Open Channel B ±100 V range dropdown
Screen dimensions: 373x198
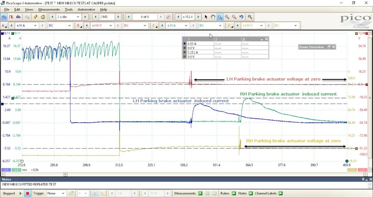click(111, 26)
